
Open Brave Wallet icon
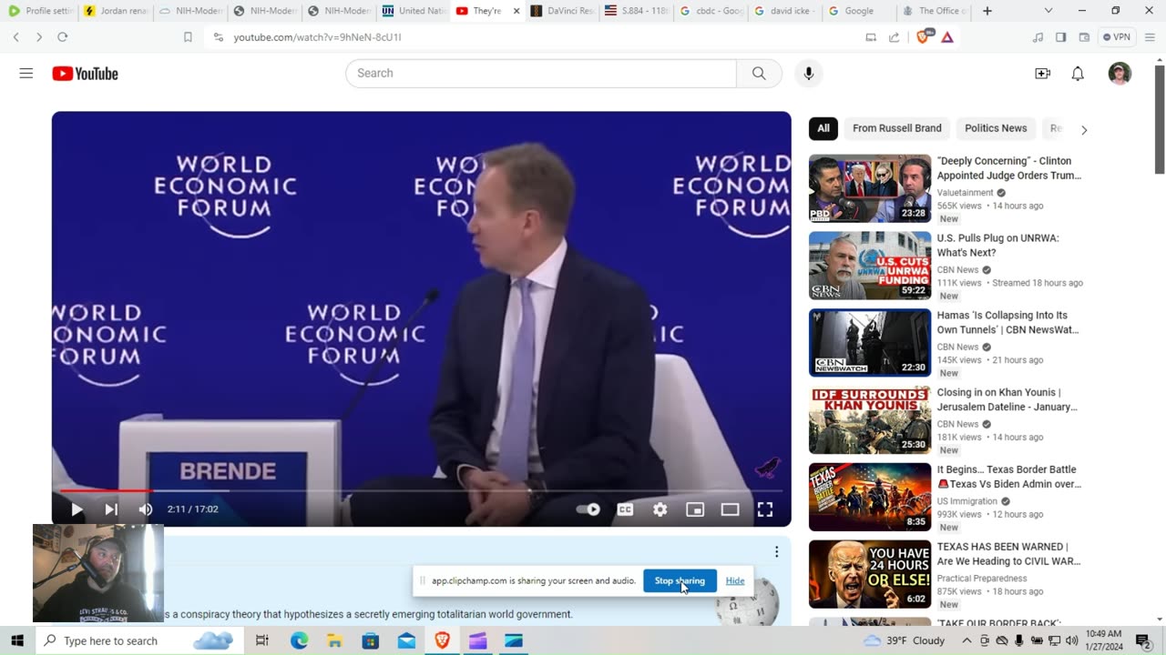coord(1084,37)
